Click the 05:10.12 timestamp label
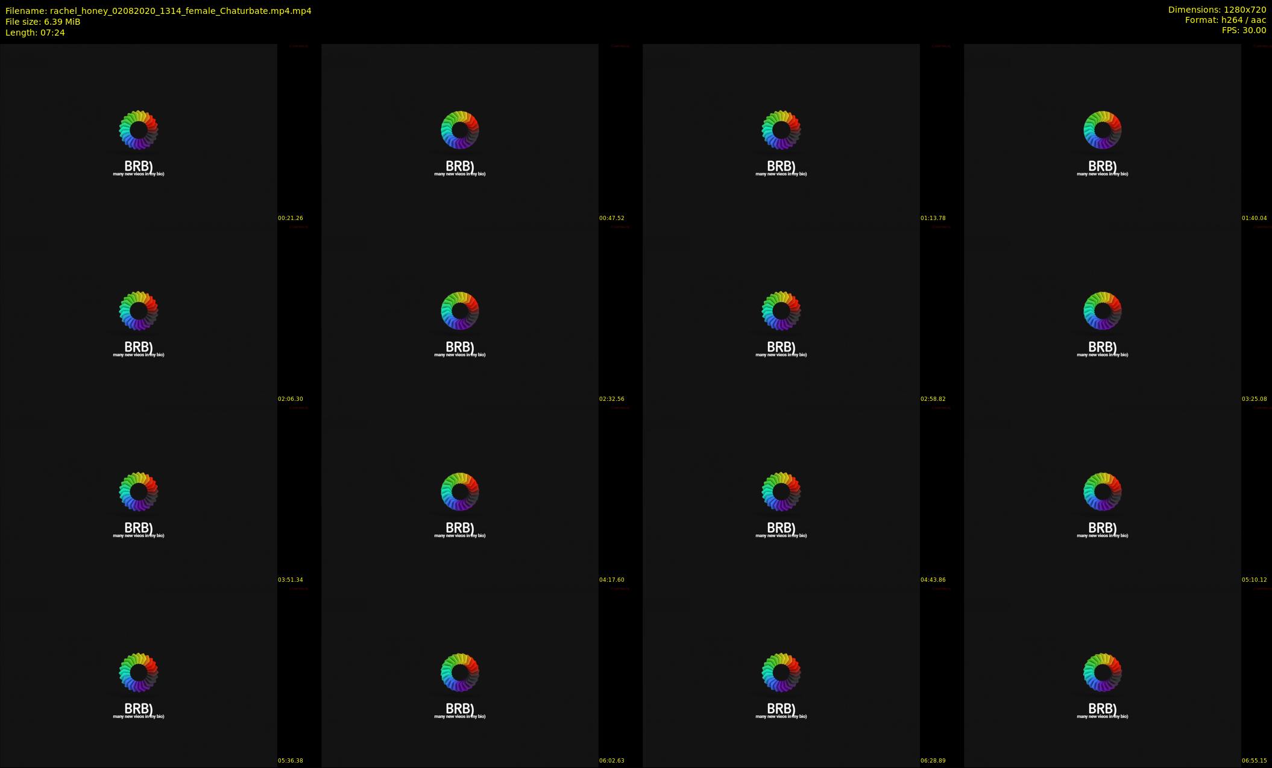1272x768 pixels. 1254,580
